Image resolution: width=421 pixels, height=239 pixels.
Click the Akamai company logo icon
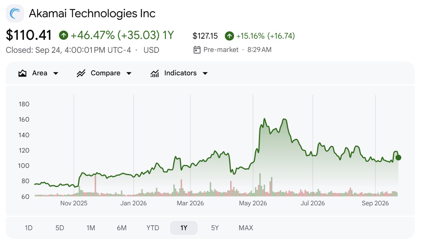(x=15, y=13)
